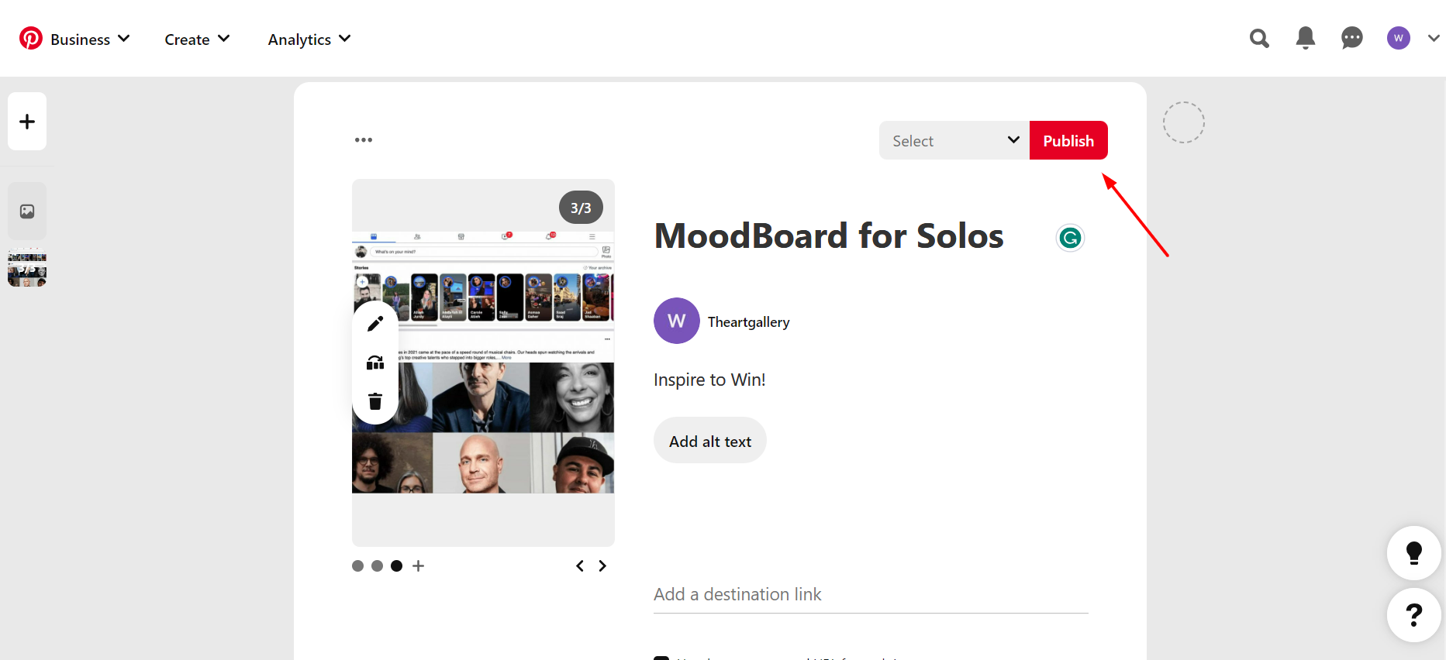Image resolution: width=1446 pixels, height=660 pixels.
Task: Open the messages speech bubble icon
Action: pos(1352,38)
